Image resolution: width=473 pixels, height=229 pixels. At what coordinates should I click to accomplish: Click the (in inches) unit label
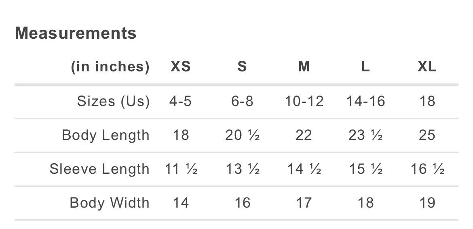(110, 67)
